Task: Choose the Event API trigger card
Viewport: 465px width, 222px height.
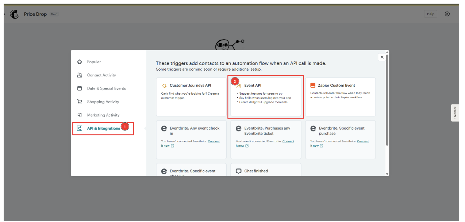Action: pos(266,97)
